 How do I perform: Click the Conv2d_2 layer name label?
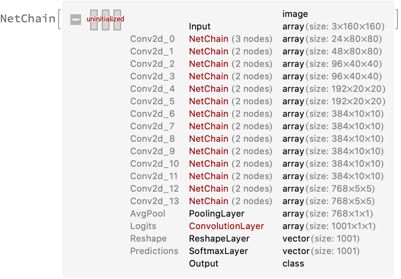point(152,64)
